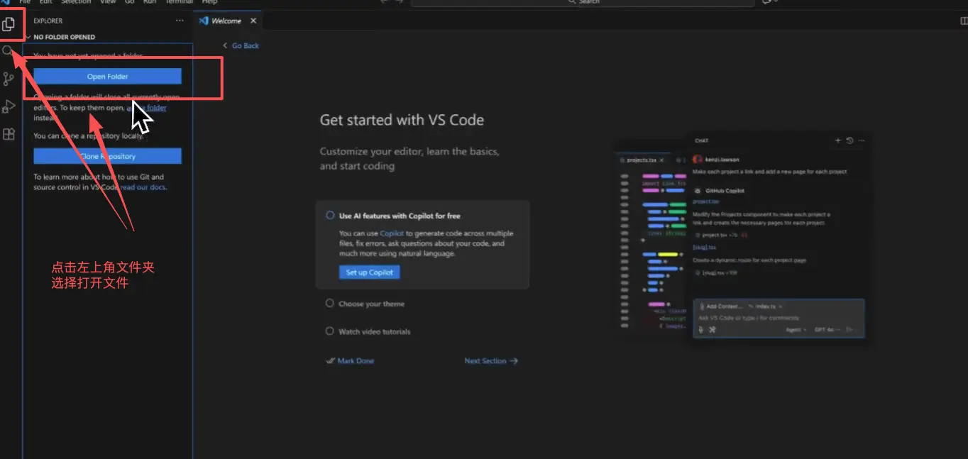The height and width of the screenshot is (459, 968).
Task: Click the Set up Copilot button
Action: (370, 272)
